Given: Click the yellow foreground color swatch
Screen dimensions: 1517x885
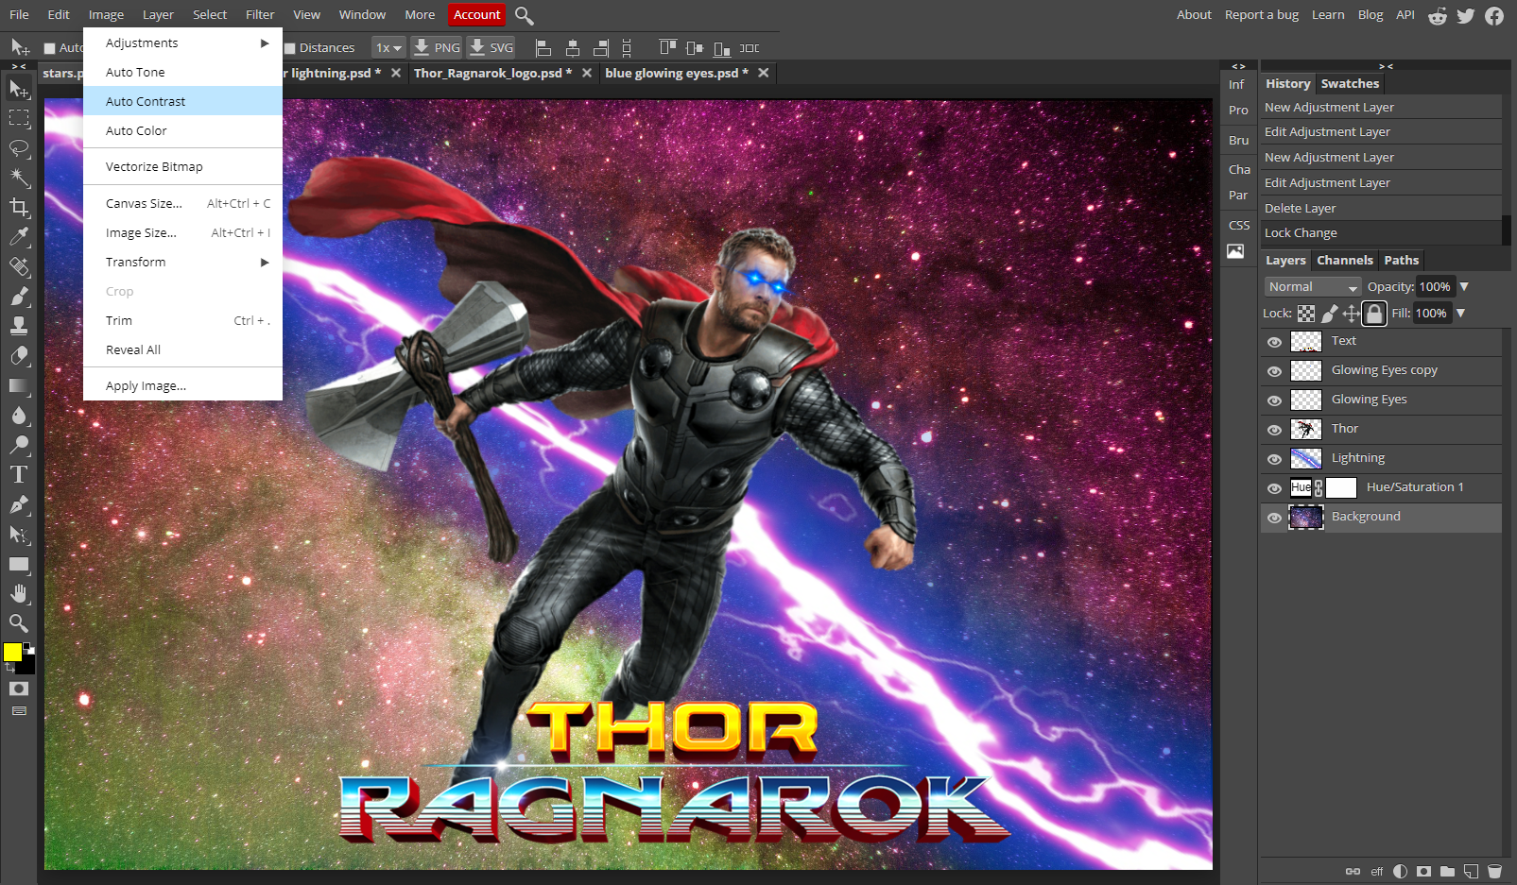Looking at the screenshot, I should 12,652.
